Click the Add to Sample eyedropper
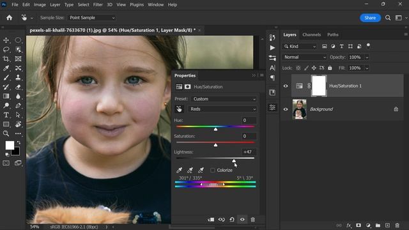Viewport: 409px width, 230px height. point(190,171)
